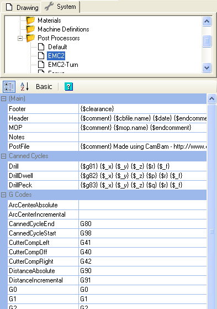Click the Machine Definitions folder icon

click(x=30, y=29)
